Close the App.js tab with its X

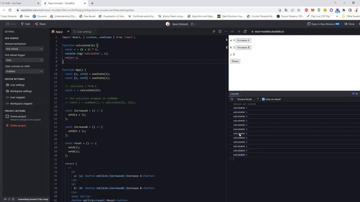pos(68,31)
